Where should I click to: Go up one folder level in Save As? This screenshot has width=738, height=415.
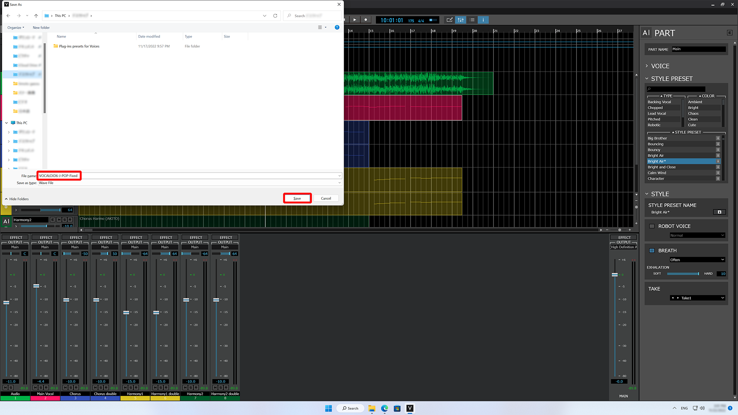[x=36, y=16]
